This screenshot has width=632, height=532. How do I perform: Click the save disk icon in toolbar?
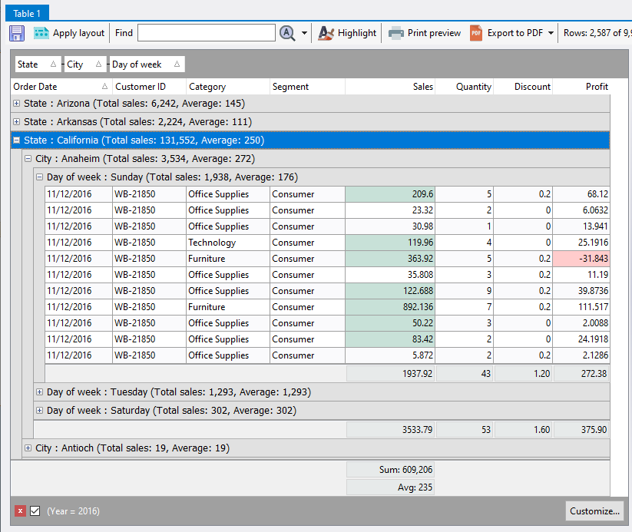[x=17, y=33]
